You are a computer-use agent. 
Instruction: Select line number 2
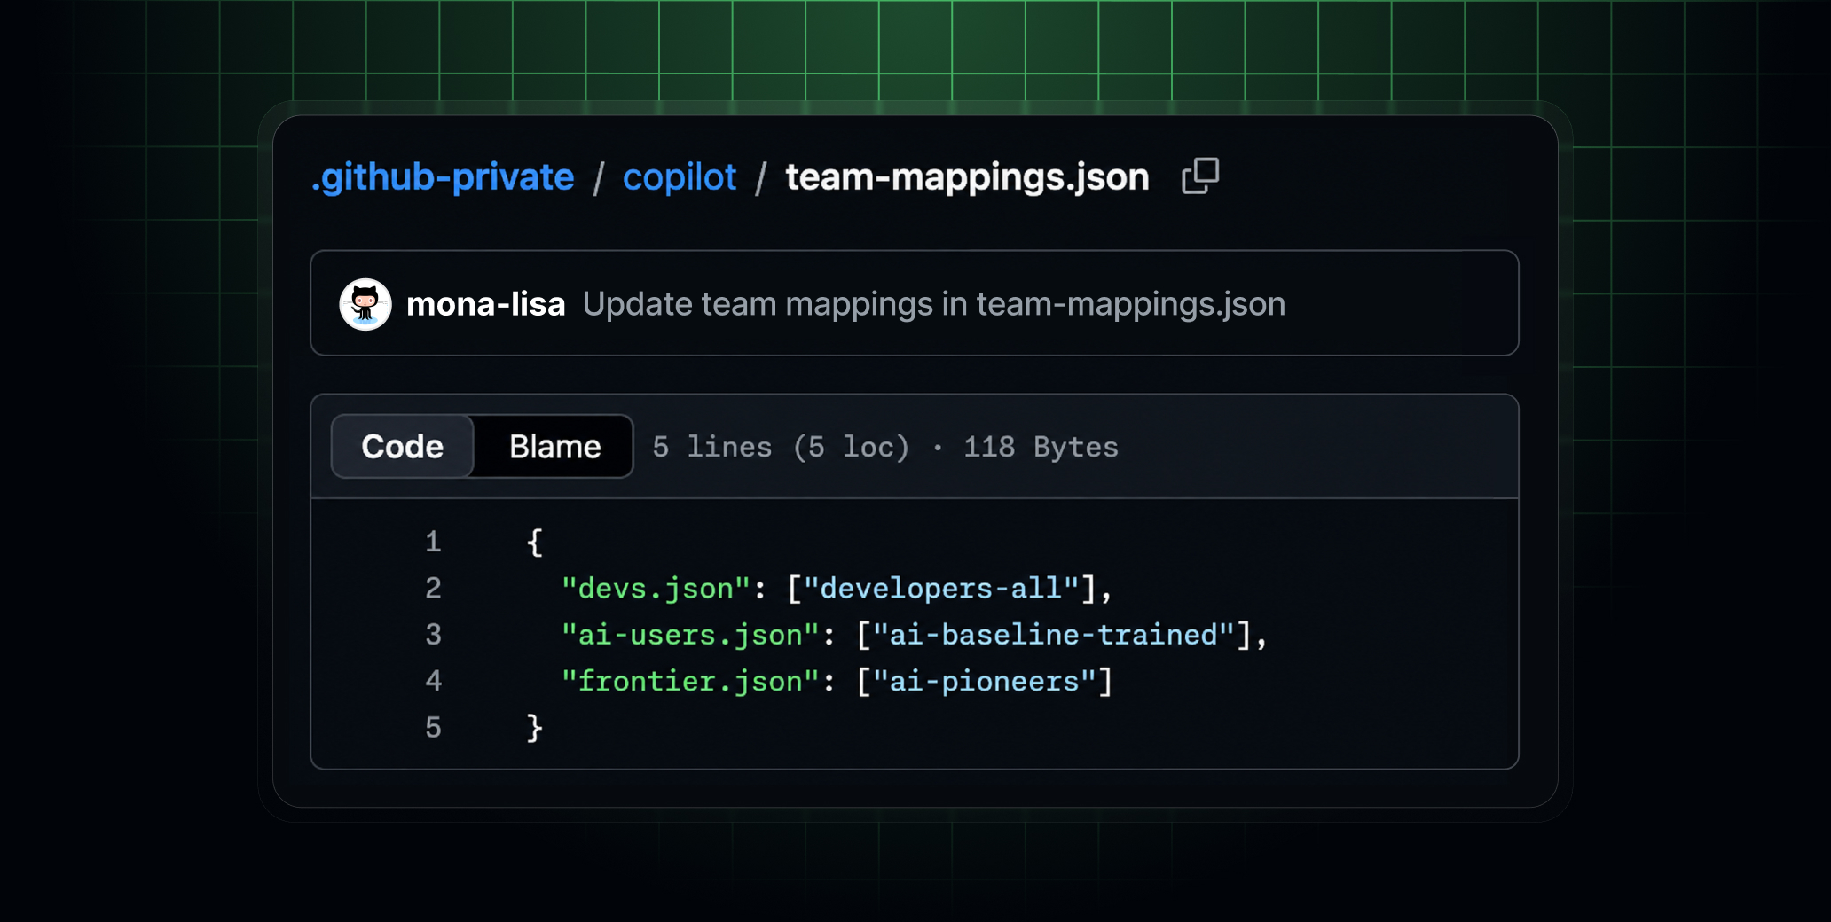pos(433,588)
